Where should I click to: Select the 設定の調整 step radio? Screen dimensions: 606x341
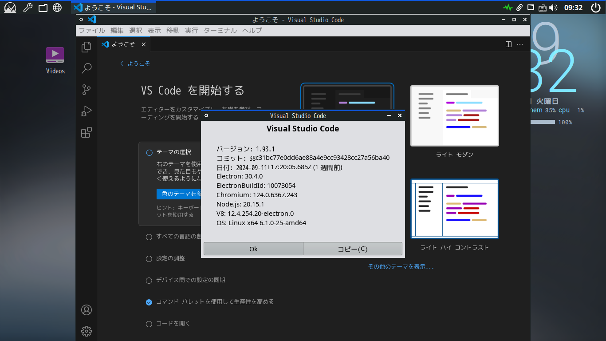[x=149, y=258]
